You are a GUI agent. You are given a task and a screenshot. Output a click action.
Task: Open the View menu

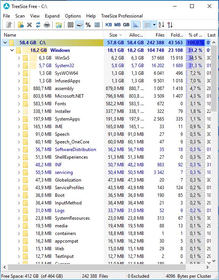(35, 16)
